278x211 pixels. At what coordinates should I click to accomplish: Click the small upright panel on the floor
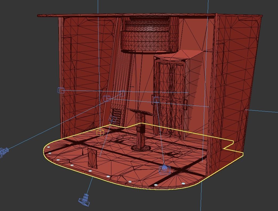pos(92,158)
